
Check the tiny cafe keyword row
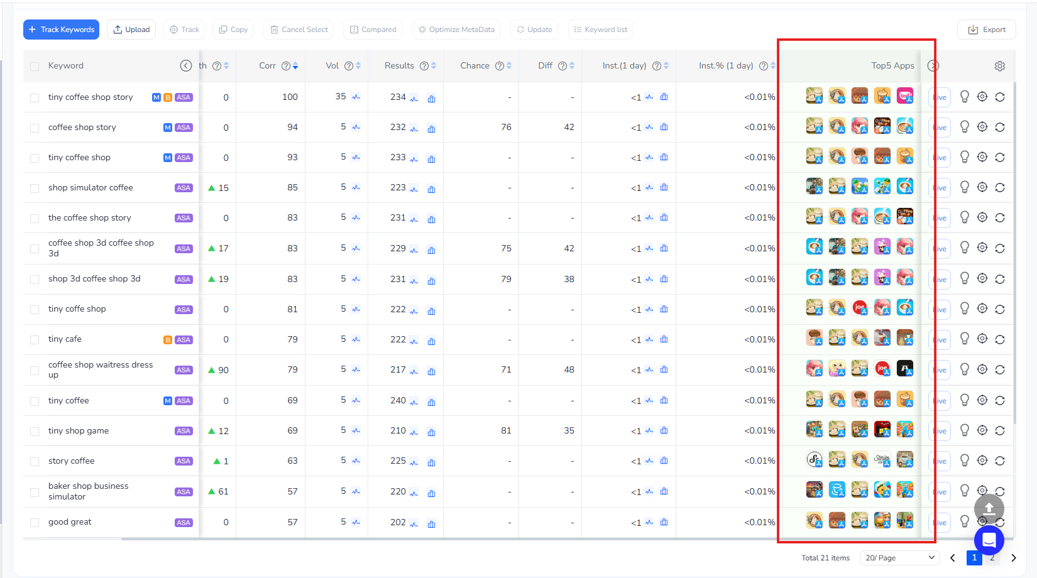point(35,339)
